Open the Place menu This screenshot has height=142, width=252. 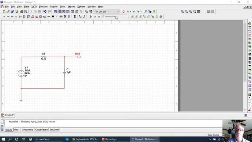point(26,7)
